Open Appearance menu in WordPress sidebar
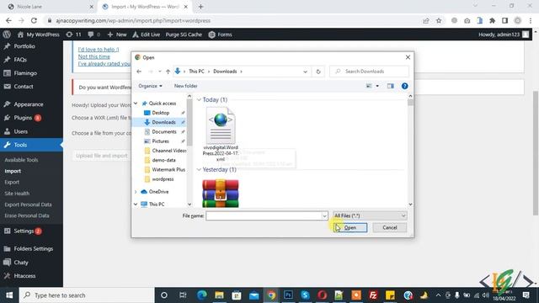Image resolution: width=539 pixels, height=303 pixels. point(29,104)
